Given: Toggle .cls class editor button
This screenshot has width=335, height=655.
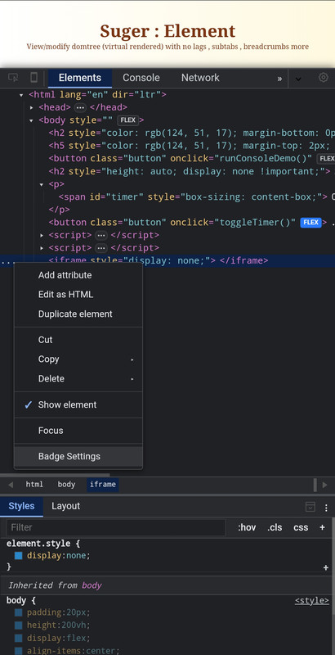Looking at the screenshot, I should pyautogui.click(x=275, y=527).
